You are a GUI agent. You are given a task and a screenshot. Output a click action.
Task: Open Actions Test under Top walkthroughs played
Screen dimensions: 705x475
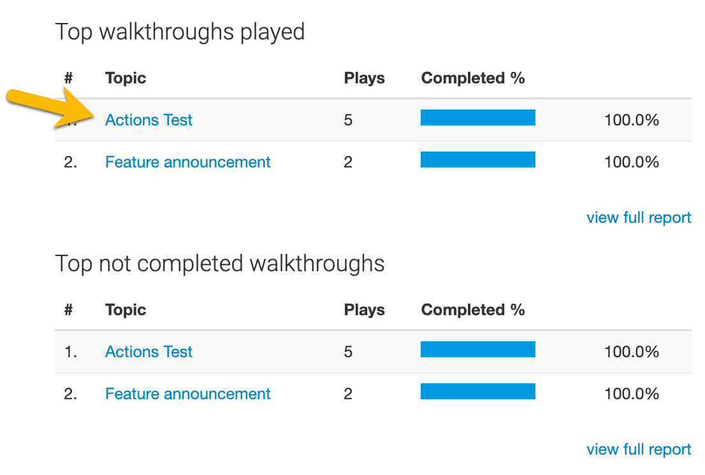click(149, 120)
